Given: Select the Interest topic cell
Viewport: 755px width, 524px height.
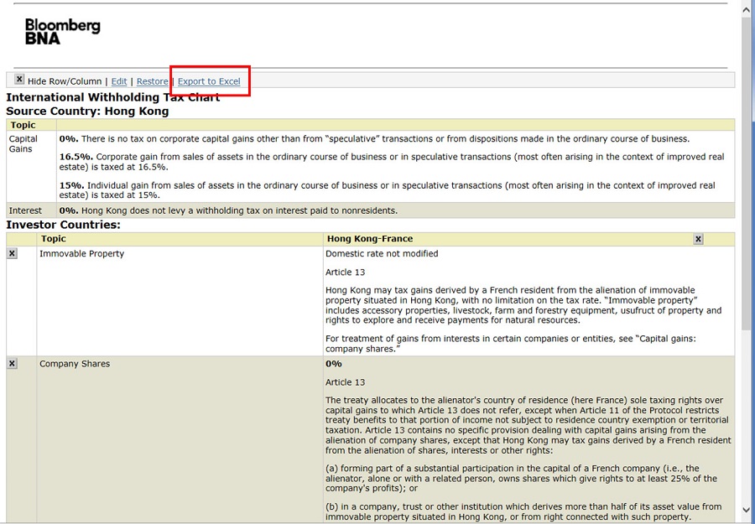Looking at the screenshot, I should coord(25,210).
